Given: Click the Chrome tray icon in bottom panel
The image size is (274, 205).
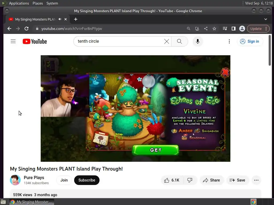Looking at the screenshot, I should coord(254,202).
